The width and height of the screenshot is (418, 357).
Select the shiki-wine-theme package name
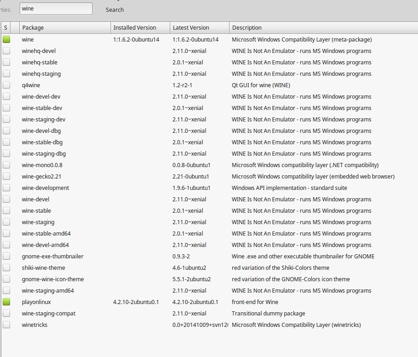click(43, 268)
